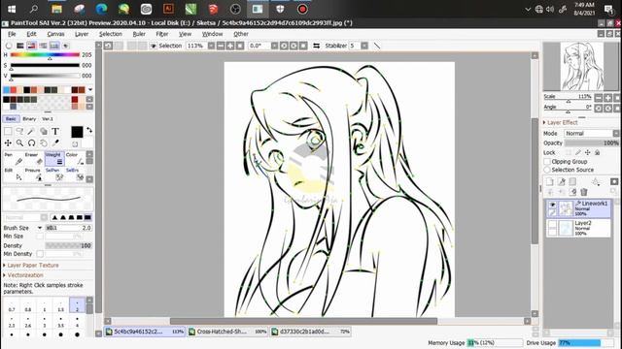Choose the Color linework tool
Image resolution: width=622 pixels, height=349 pixels.
pos(75,159)
